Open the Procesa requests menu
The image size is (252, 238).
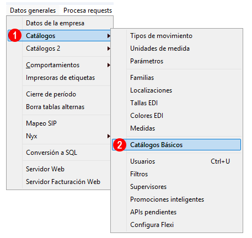tap(88, 10)
